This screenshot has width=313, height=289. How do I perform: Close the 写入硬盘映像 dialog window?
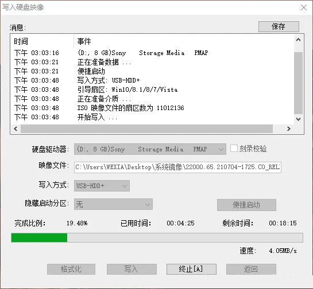pos(304,7)
